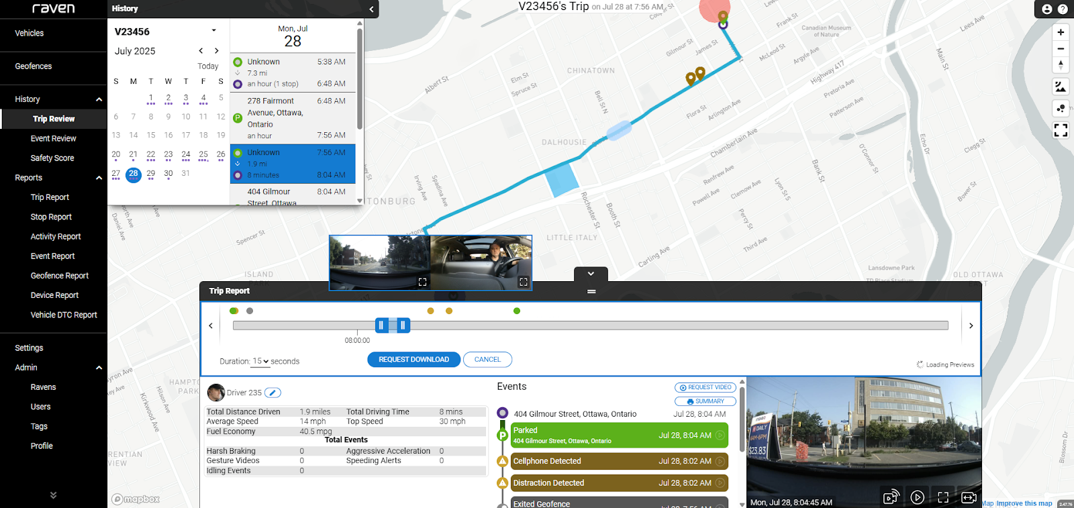Screen dimensions: 1074x508
Task: Open Geofences from the sidebar
Action: (x=33, y=66)
